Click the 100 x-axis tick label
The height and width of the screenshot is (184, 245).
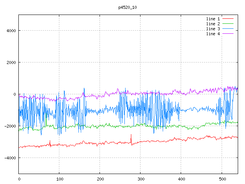tap(59, 179)
